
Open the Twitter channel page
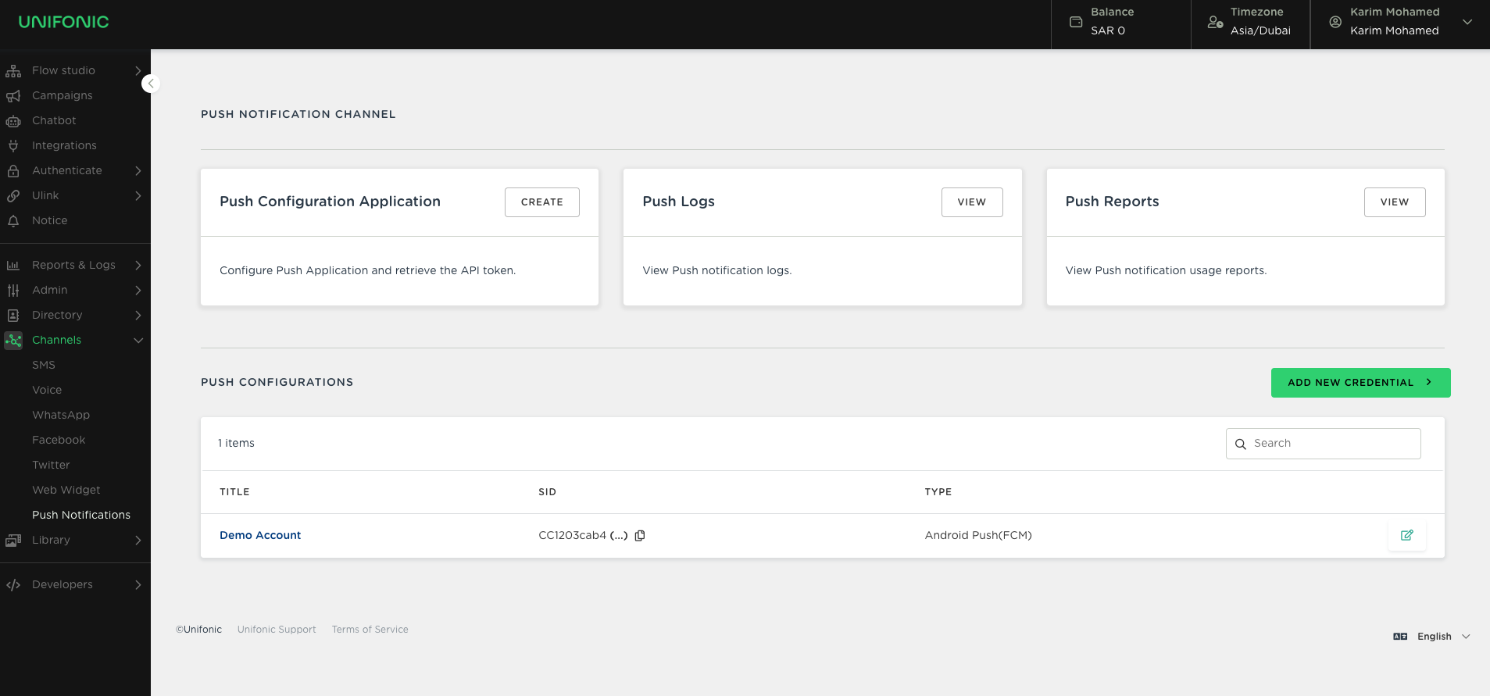[51, 466]
